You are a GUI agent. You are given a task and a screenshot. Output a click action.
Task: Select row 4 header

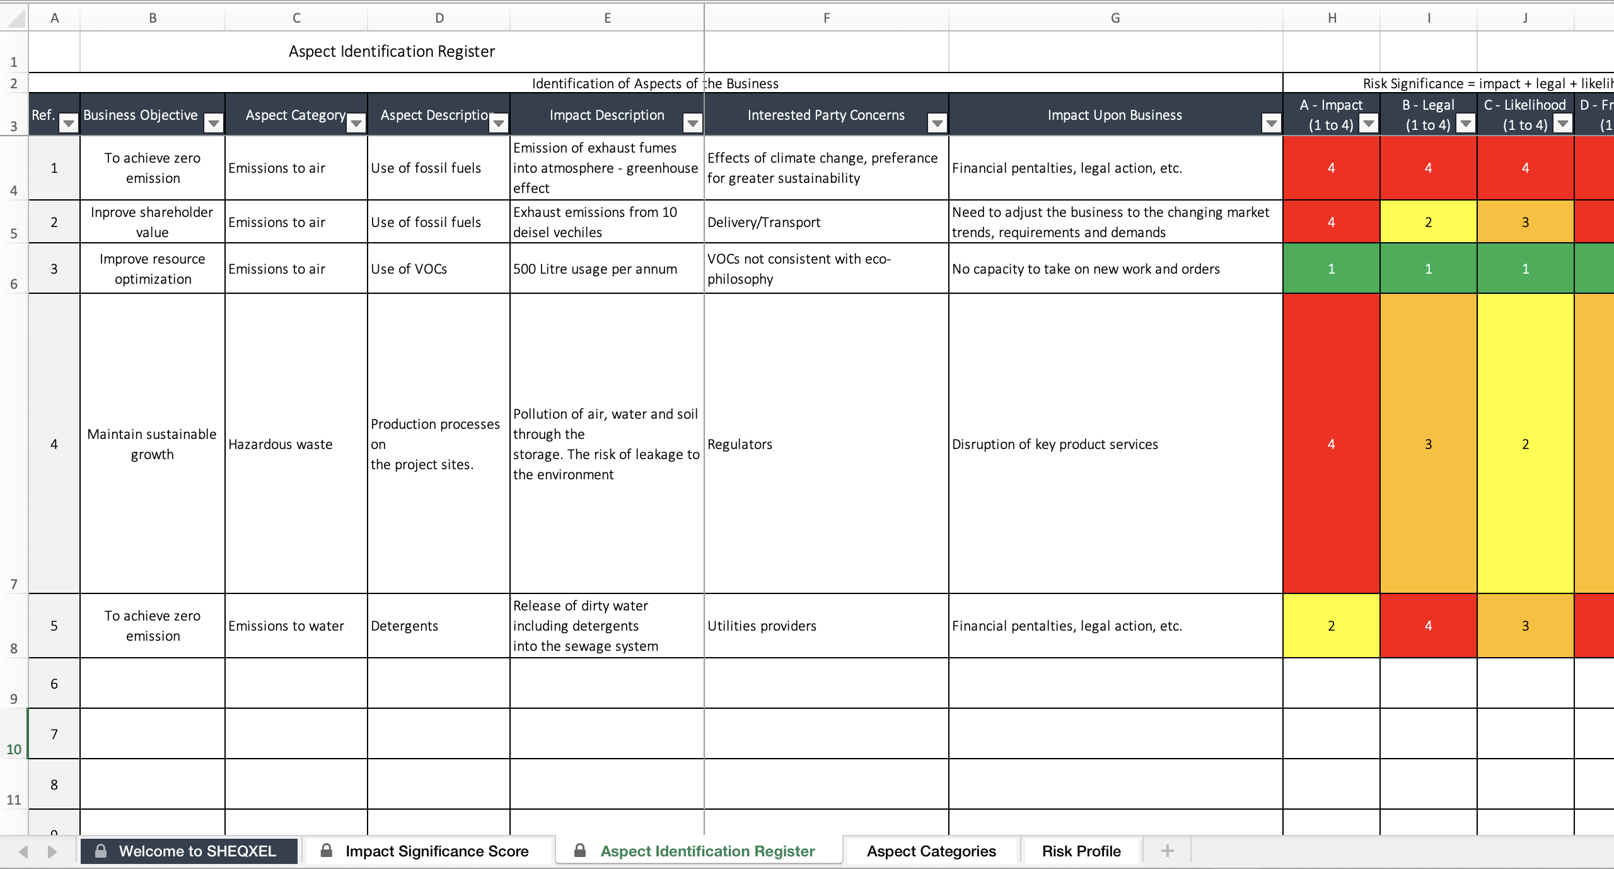click(14, 168)
